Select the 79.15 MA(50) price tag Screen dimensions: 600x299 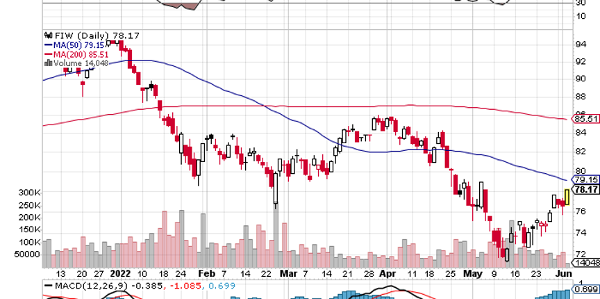(x=585, y=179)
